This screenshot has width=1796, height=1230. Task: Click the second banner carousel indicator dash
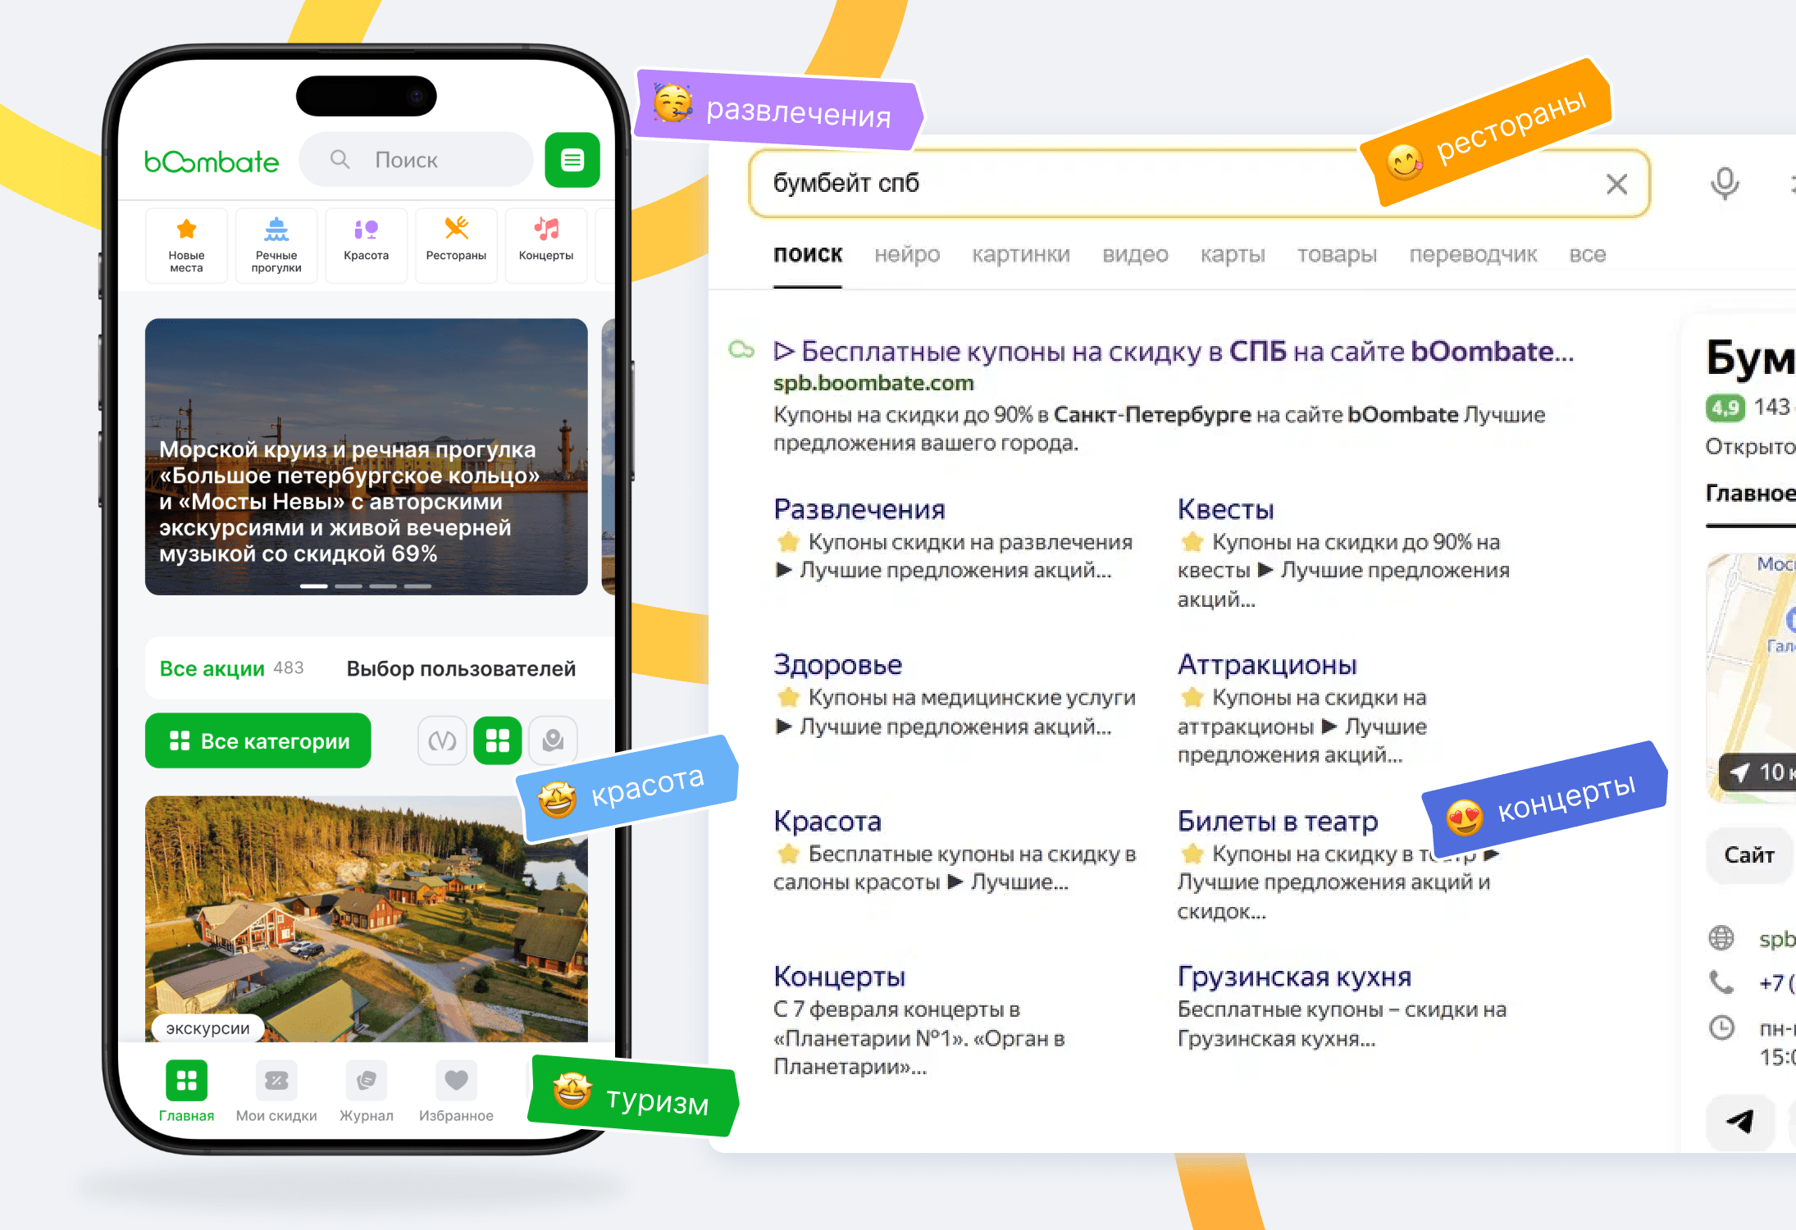(349, 586)
